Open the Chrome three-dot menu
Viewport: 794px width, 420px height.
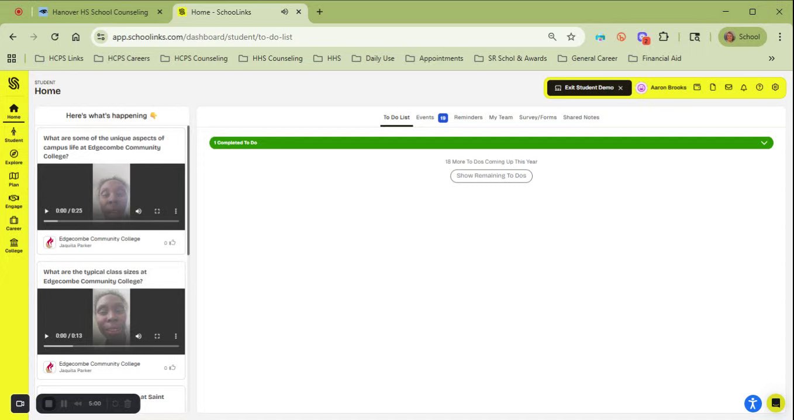(x=779, y=37)
